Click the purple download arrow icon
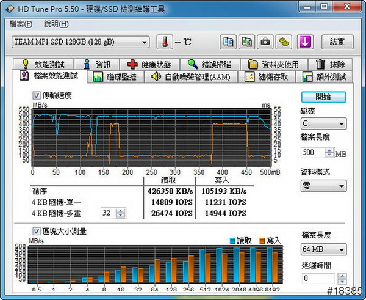366x300 pixels. coord(305,42)
